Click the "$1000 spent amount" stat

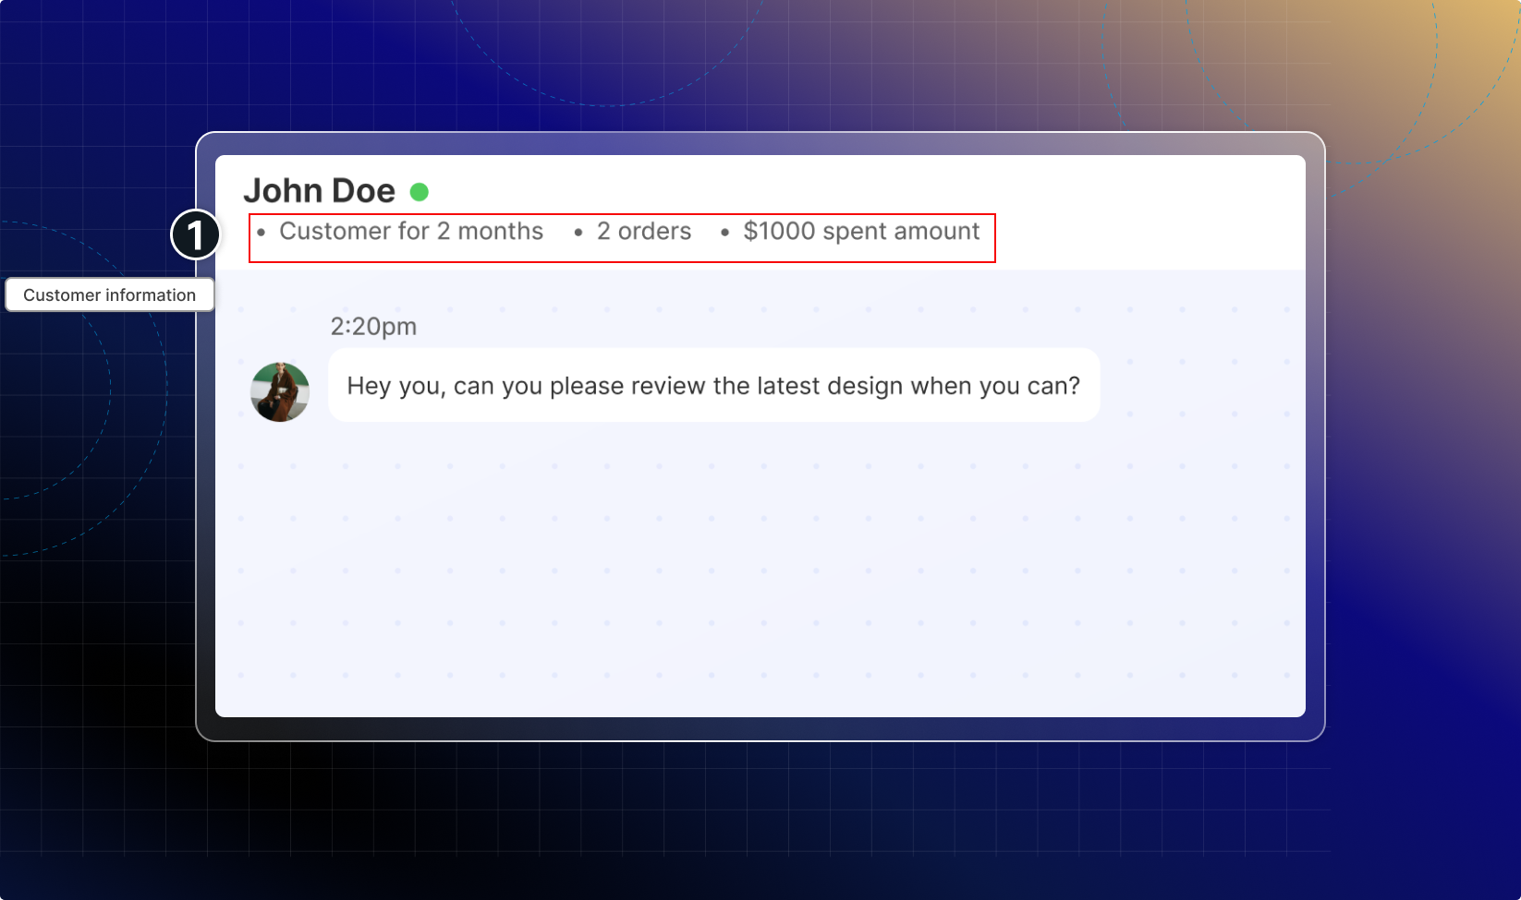click(x=861, y=232)
